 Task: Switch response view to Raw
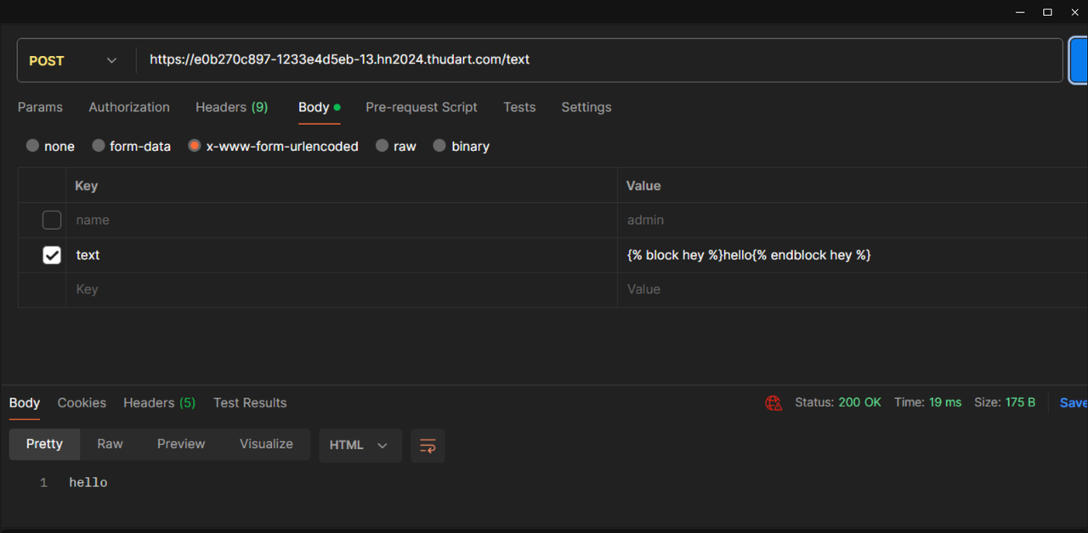[x=110, y=444]
